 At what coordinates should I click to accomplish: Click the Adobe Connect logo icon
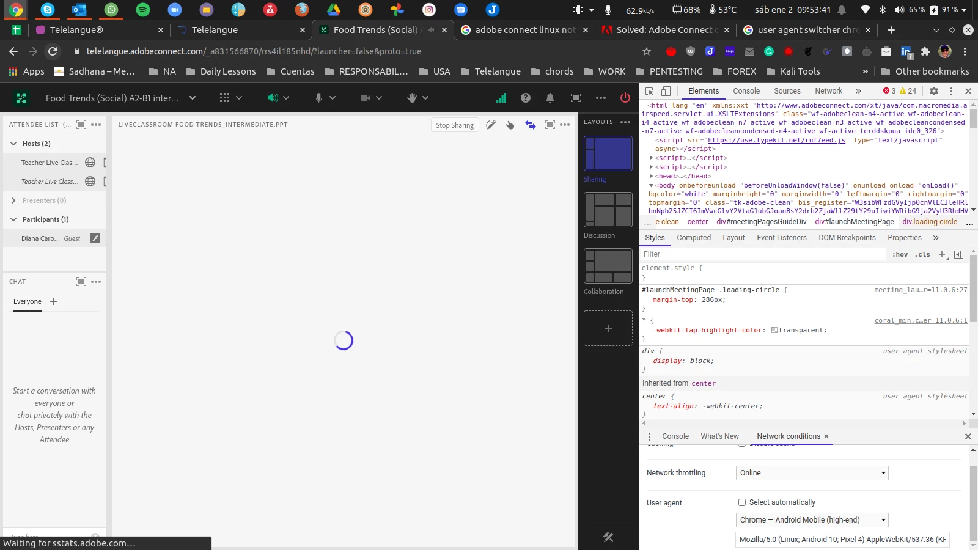21,98
